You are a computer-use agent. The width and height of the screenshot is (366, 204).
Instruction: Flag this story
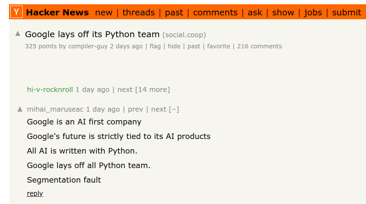[x=155, y=46]
